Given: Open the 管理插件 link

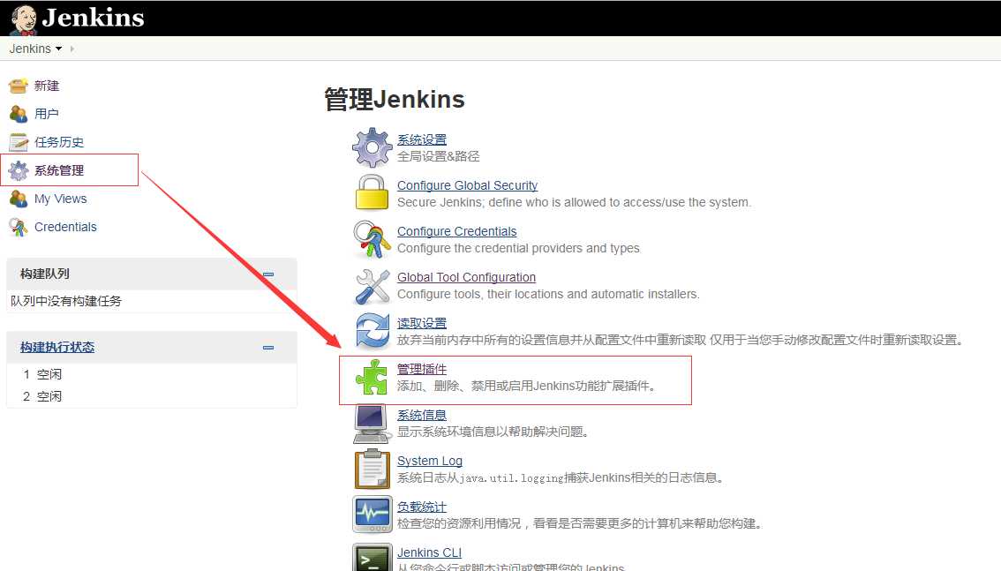Looking at the screenshot, I should coord(422,369).
